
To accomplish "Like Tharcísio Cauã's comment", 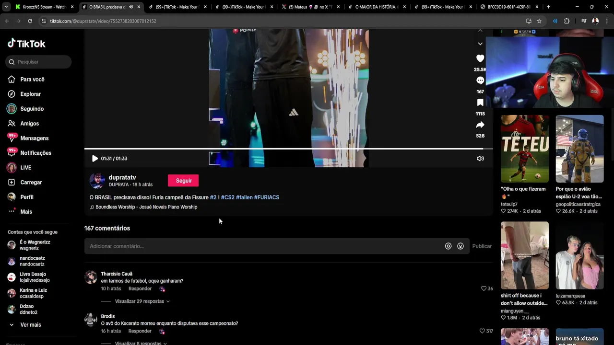I will pos(484,289).
